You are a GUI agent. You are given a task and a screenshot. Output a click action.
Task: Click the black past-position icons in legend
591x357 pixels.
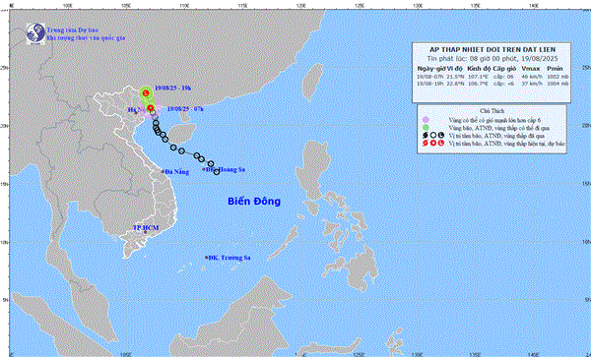[x=433, y=135]
